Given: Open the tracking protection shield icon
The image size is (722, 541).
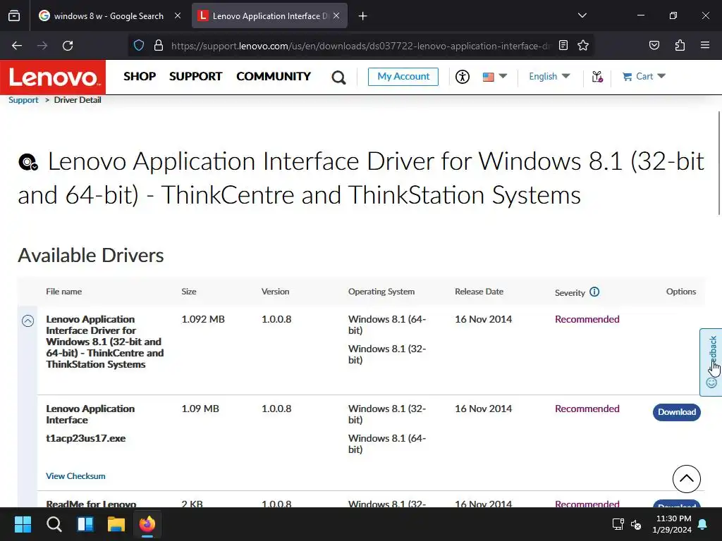Looking at the screenshot, I should click(139, 46).
